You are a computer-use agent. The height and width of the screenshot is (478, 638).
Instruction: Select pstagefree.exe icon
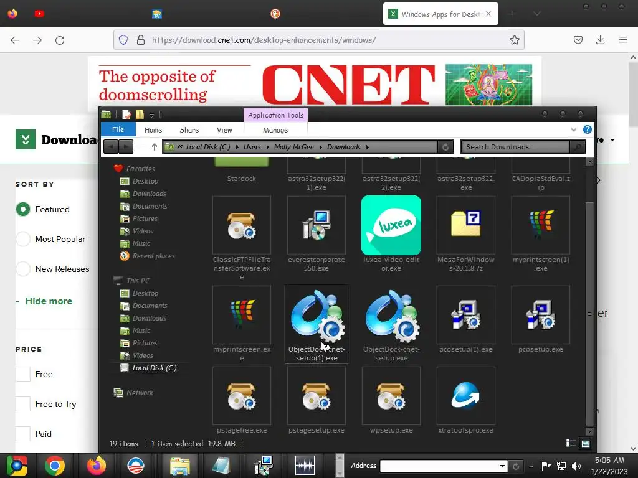[242, 396]
